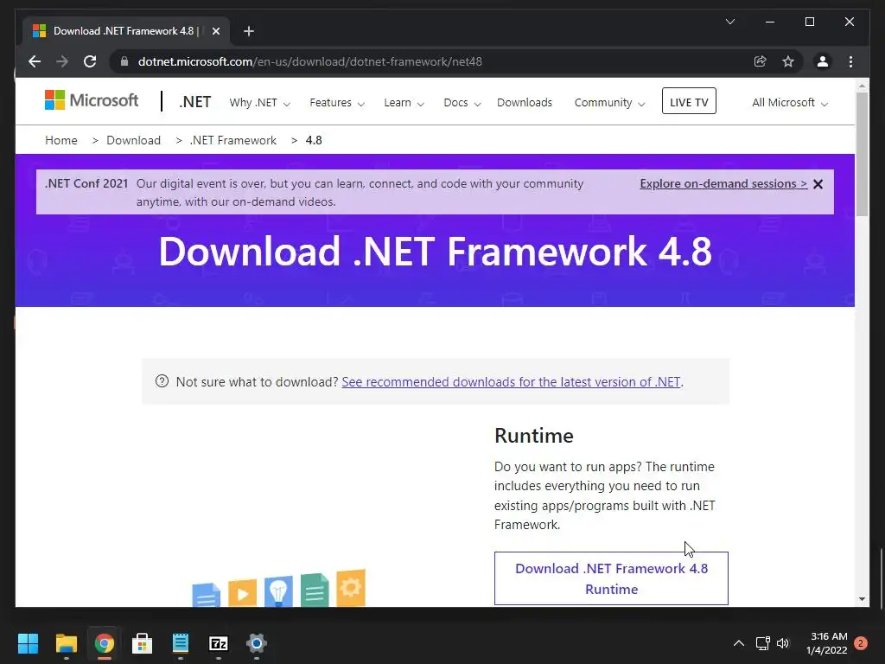885x664 pixels.
Task: Open the recommended downloads for latest .NET link
Action: (511, 381)
